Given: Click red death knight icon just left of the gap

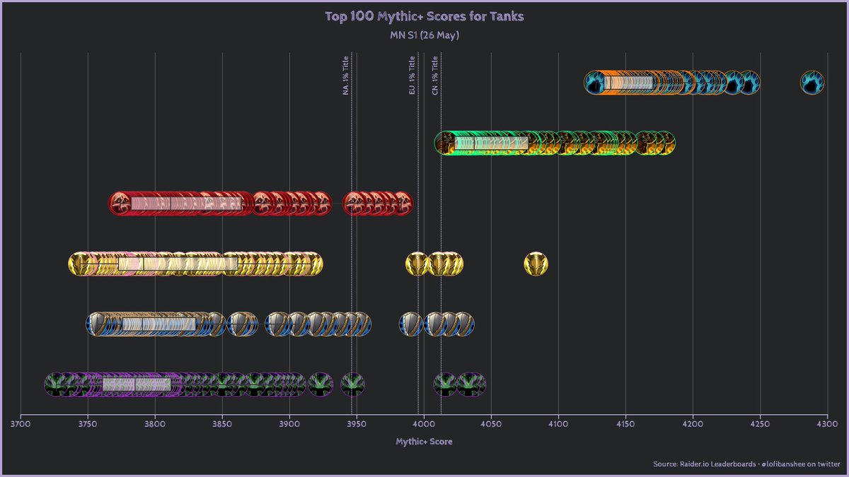Looking at the screenshot, I should [320, 204].
